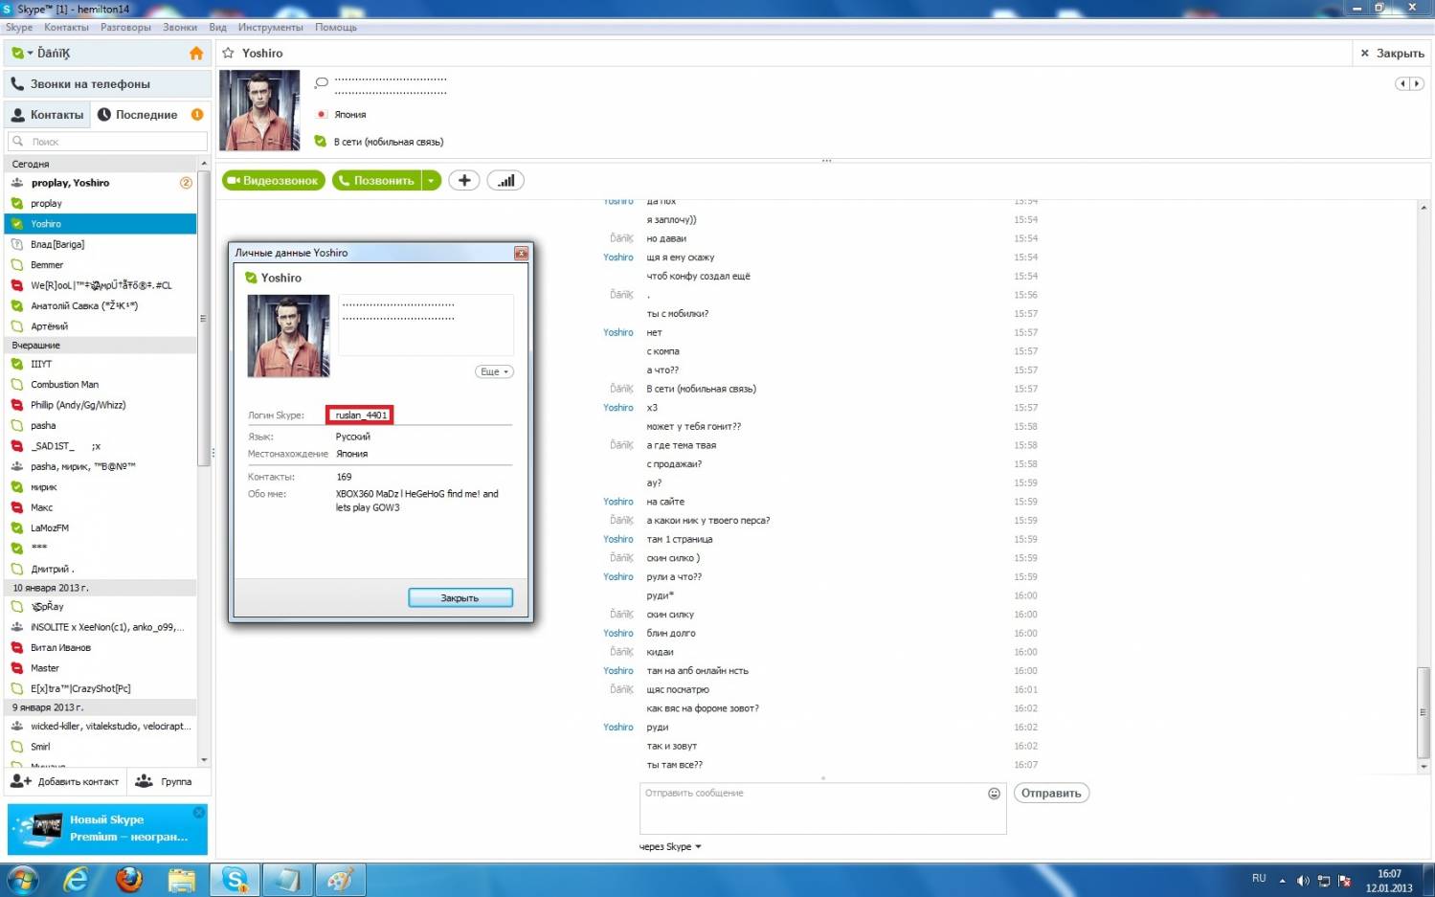This screenshot has width=1435, height=897.
Task: Open Firefox from the taskbar
Action: [x=128, y=879]
